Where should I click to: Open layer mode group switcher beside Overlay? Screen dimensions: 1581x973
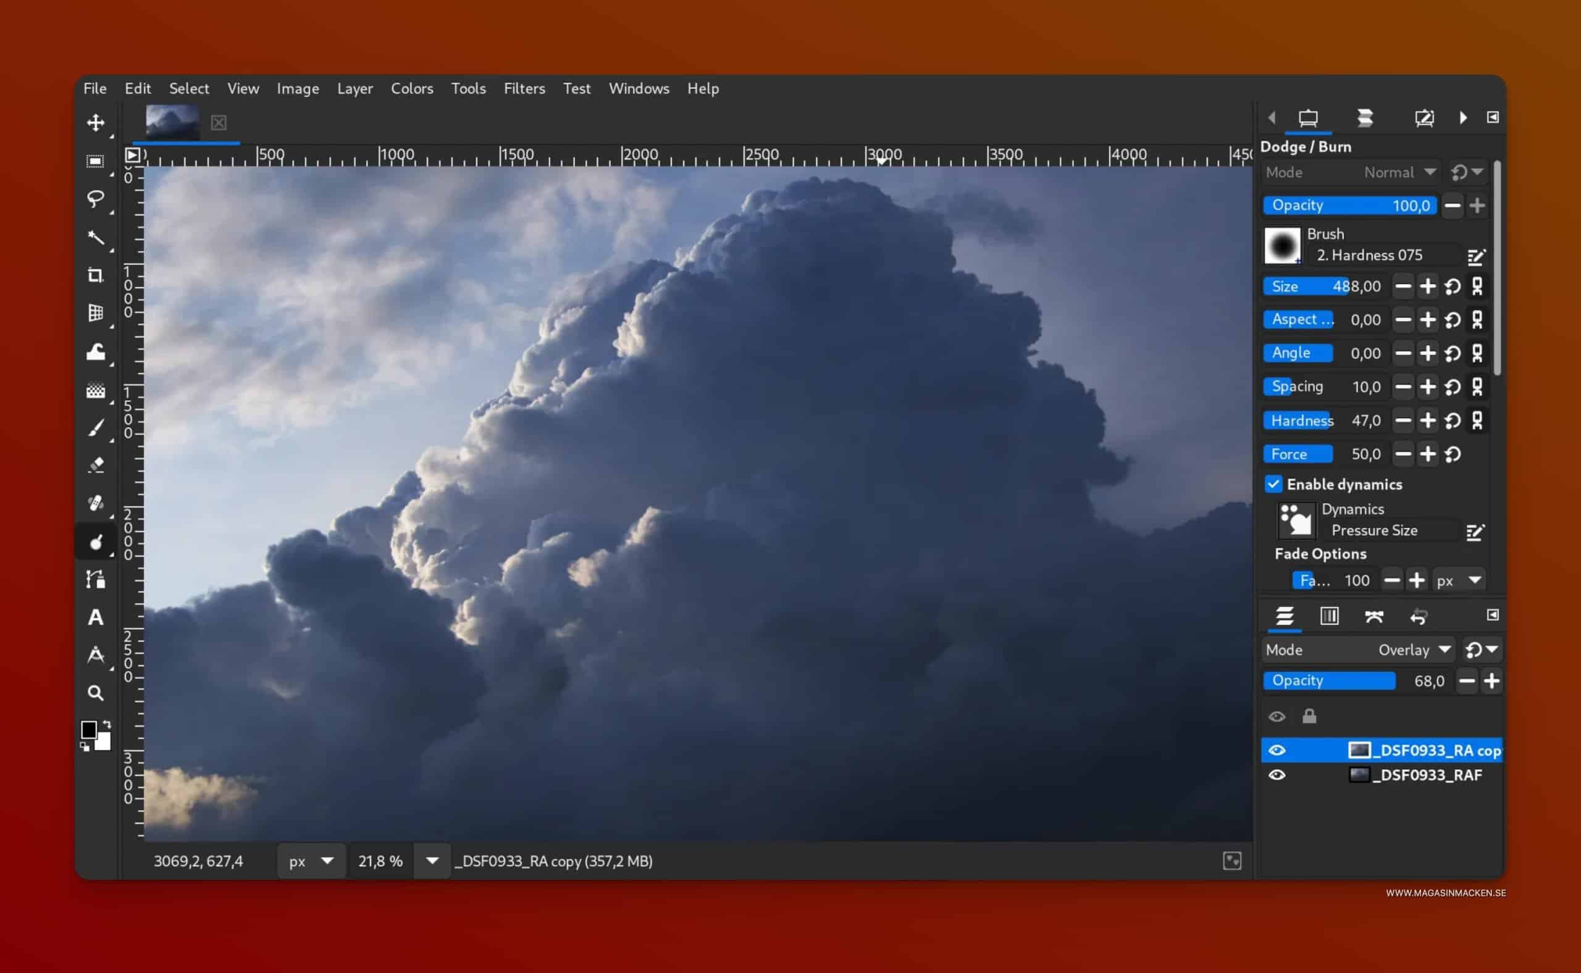click(1482, 650)
